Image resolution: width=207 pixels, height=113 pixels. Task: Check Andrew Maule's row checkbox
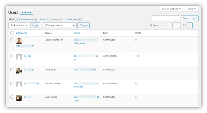pyautogui.click(x=12, y=83)
